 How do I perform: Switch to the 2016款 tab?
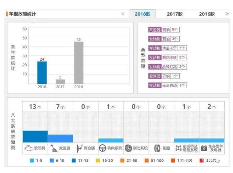(207, 14)
